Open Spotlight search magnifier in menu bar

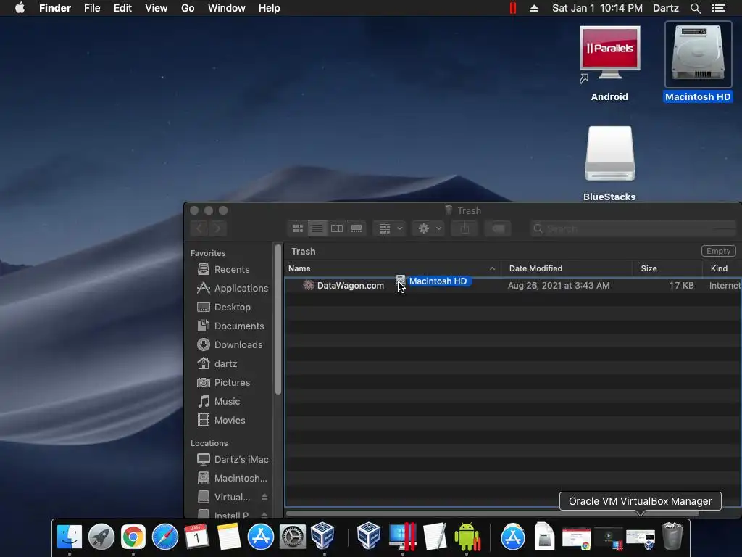(x=695, y=8)
